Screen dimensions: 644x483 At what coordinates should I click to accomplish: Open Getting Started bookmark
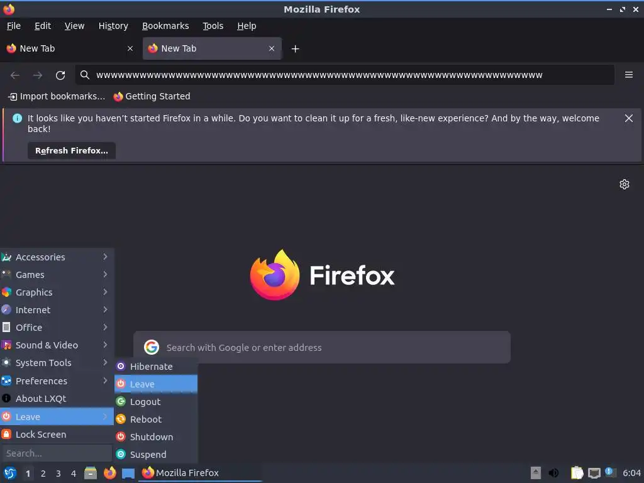click(152, 96)
